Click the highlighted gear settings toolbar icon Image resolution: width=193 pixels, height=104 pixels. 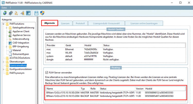(28, 13)
